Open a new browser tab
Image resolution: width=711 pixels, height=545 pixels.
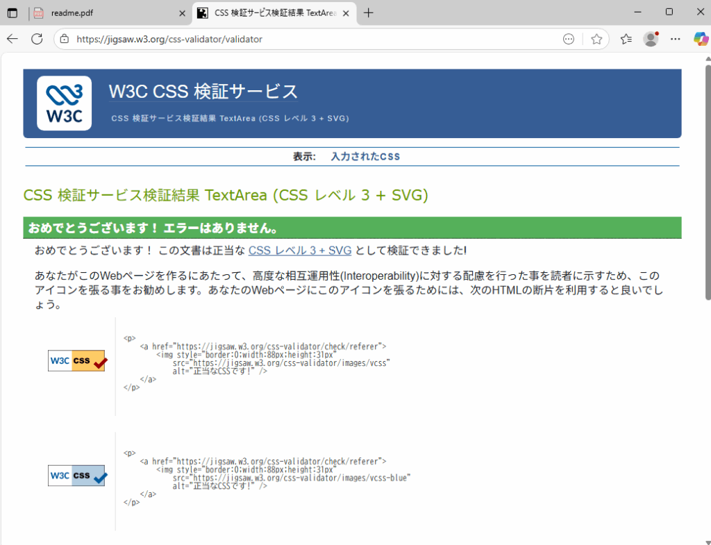point(369,13)
